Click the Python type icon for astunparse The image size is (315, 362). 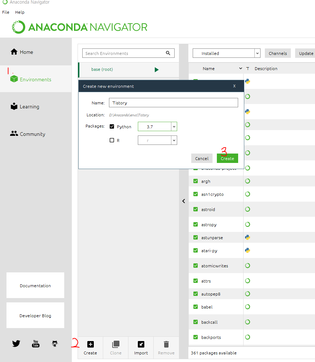point(248,237)
